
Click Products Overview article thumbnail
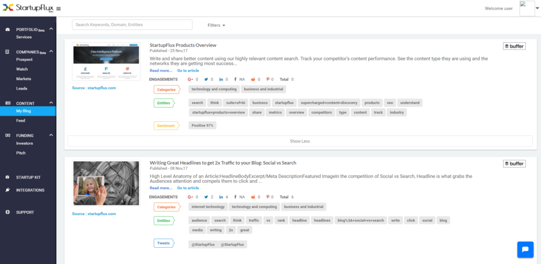point(106,62)
